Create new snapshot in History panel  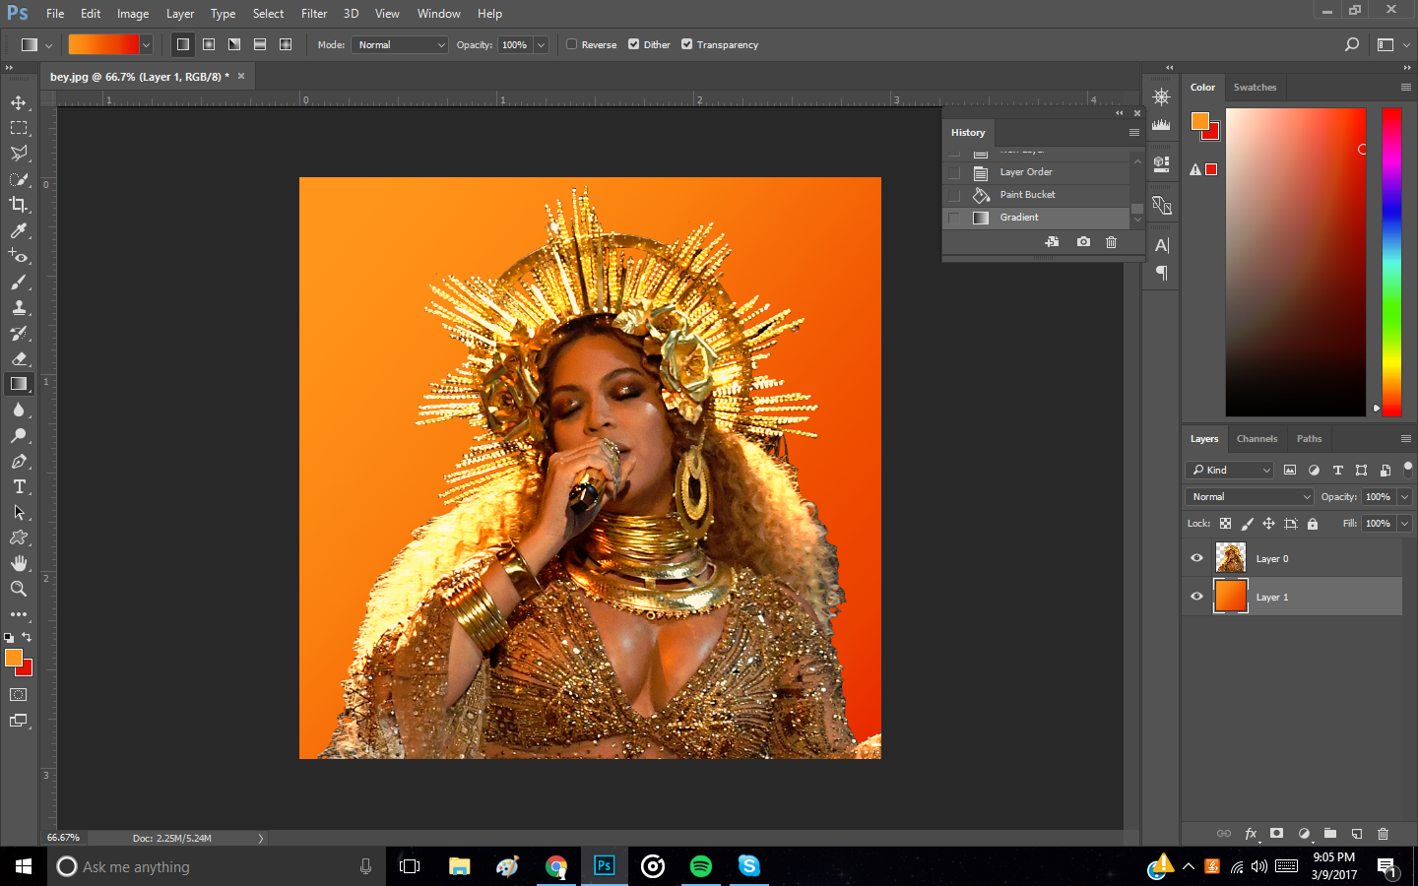(x=1083, y=242)
